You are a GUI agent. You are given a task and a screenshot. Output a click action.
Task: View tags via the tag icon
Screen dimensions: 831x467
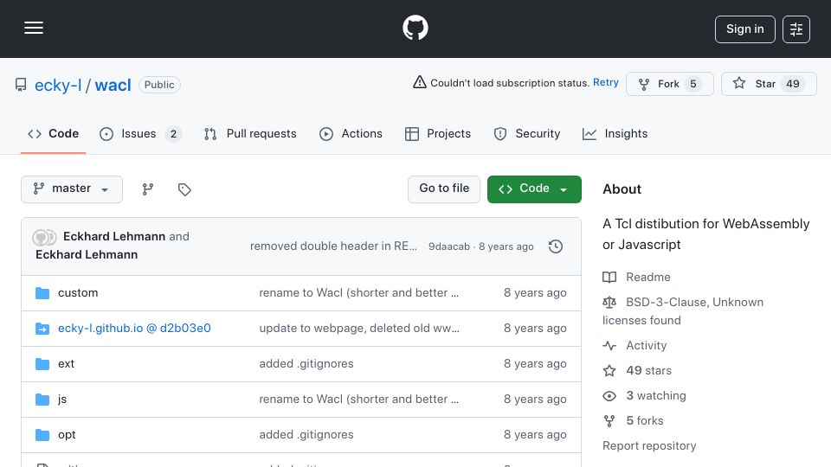[184, 189]
